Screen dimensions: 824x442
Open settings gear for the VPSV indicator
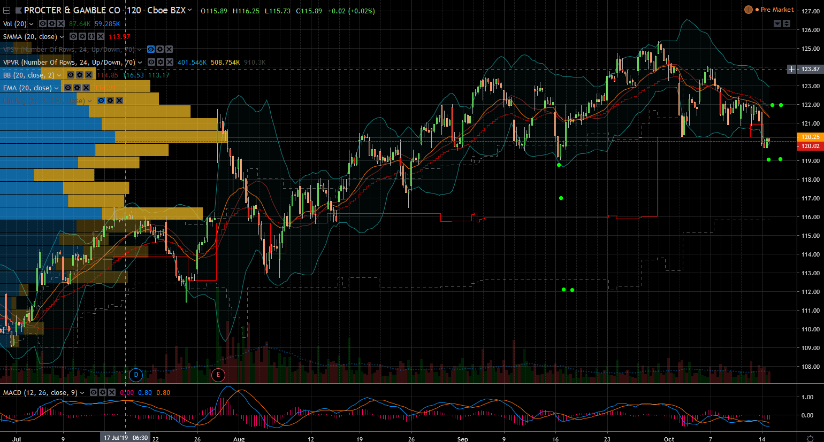click(160, 49)
